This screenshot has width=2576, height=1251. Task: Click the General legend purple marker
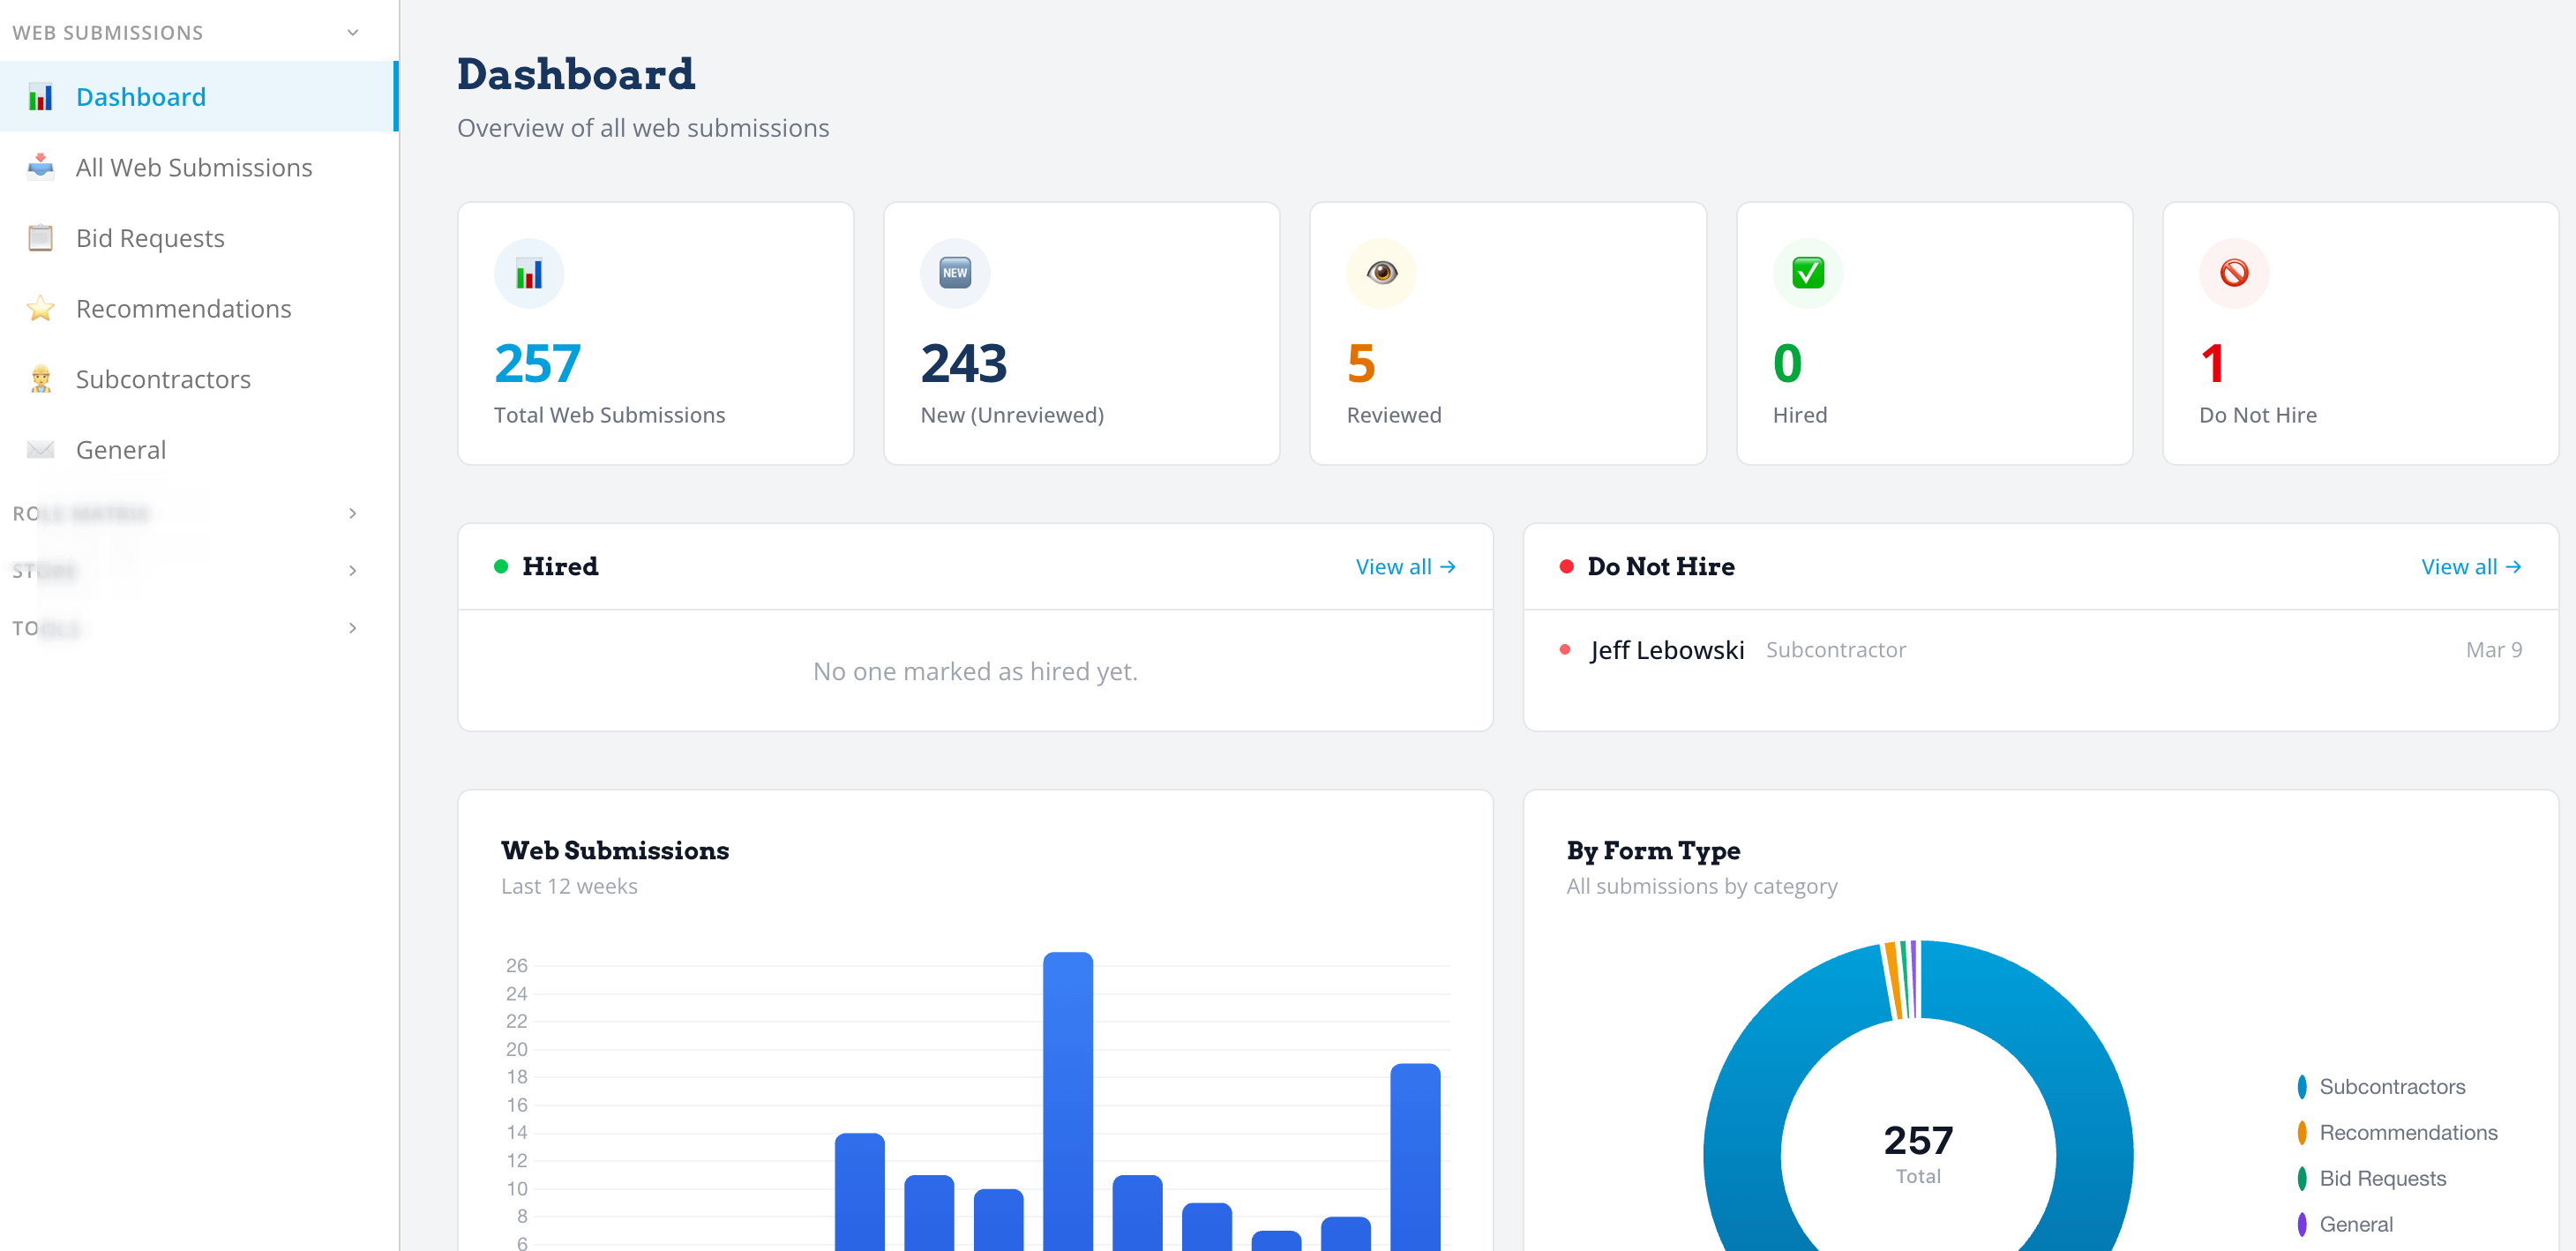(x=2301, y=1225)
